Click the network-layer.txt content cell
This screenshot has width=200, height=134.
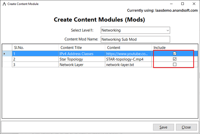[x=128, y=65]
